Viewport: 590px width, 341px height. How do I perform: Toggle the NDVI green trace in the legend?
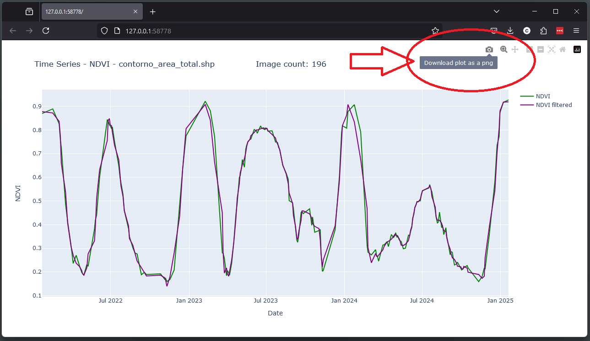click(x=543, y=96)
